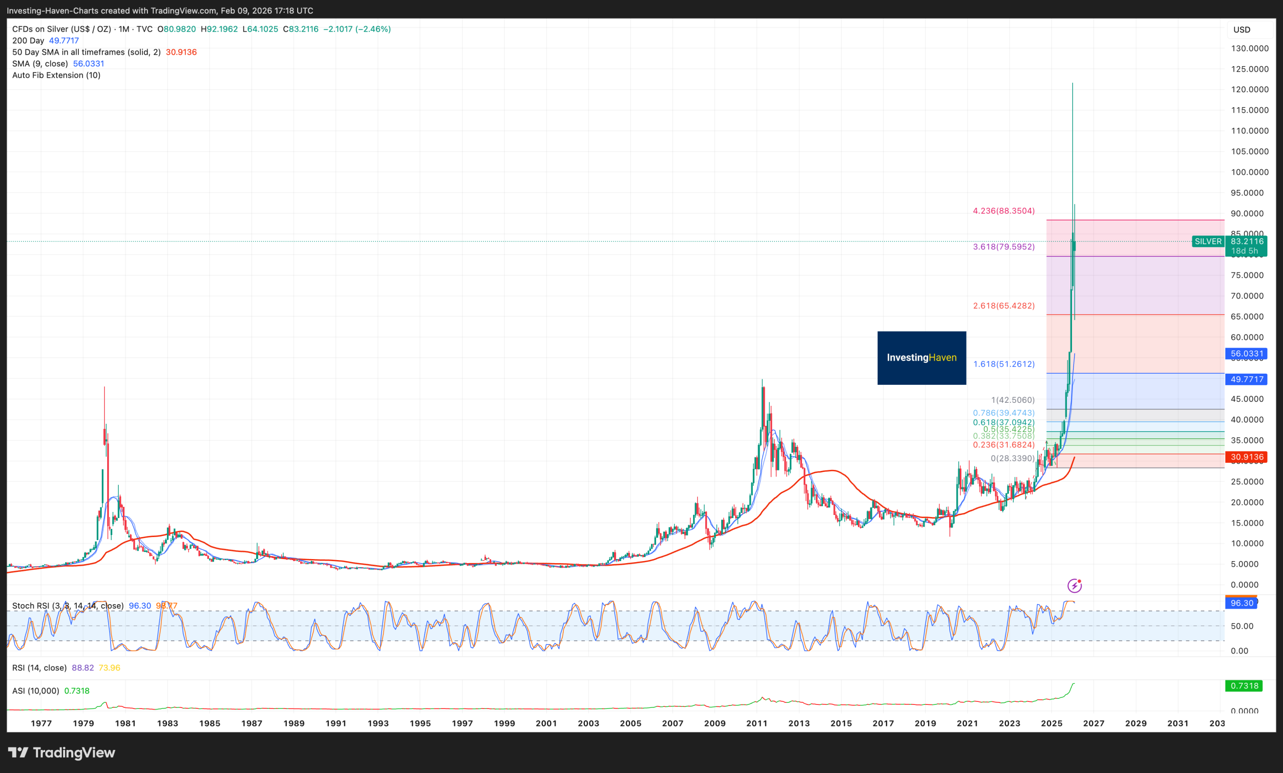Click the RSI (14, close) pane title

pos(39,668)
